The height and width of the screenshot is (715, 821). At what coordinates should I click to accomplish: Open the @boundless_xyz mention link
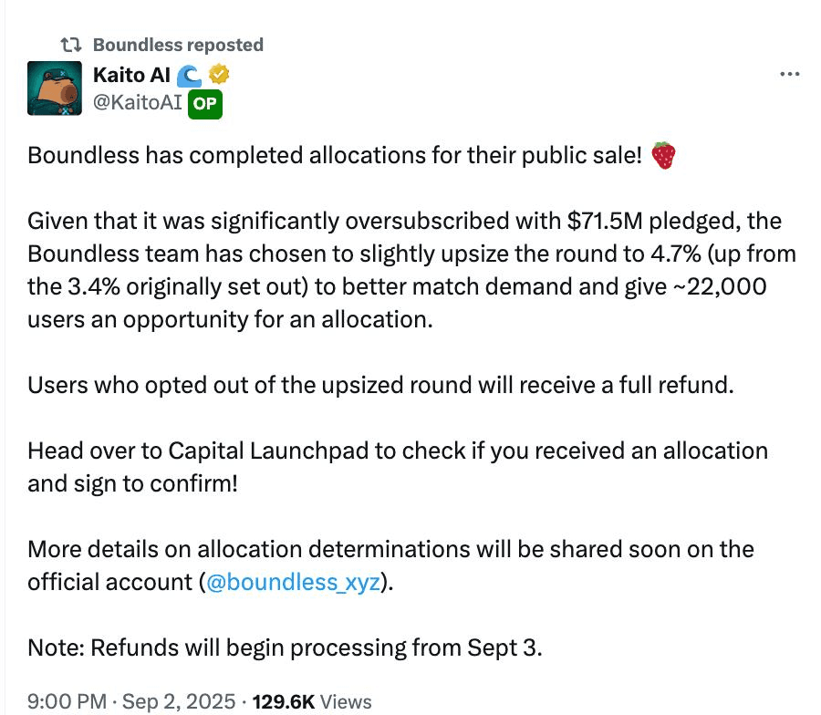pos(293,583)
